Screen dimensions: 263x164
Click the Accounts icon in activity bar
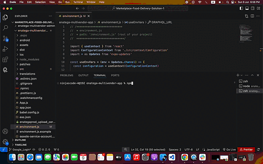(5, 131)
